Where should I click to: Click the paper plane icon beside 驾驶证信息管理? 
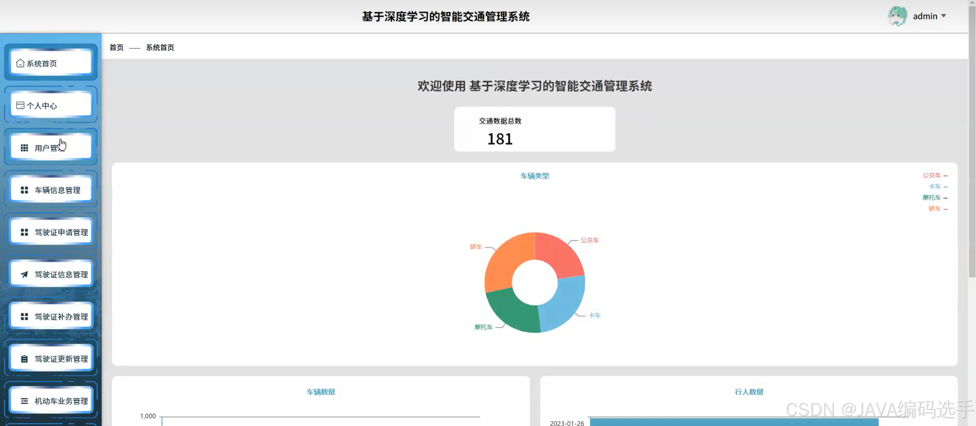coord(24,274)
